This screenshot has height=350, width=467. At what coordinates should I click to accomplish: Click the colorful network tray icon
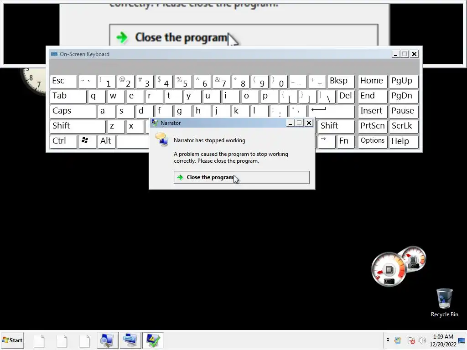398,340
